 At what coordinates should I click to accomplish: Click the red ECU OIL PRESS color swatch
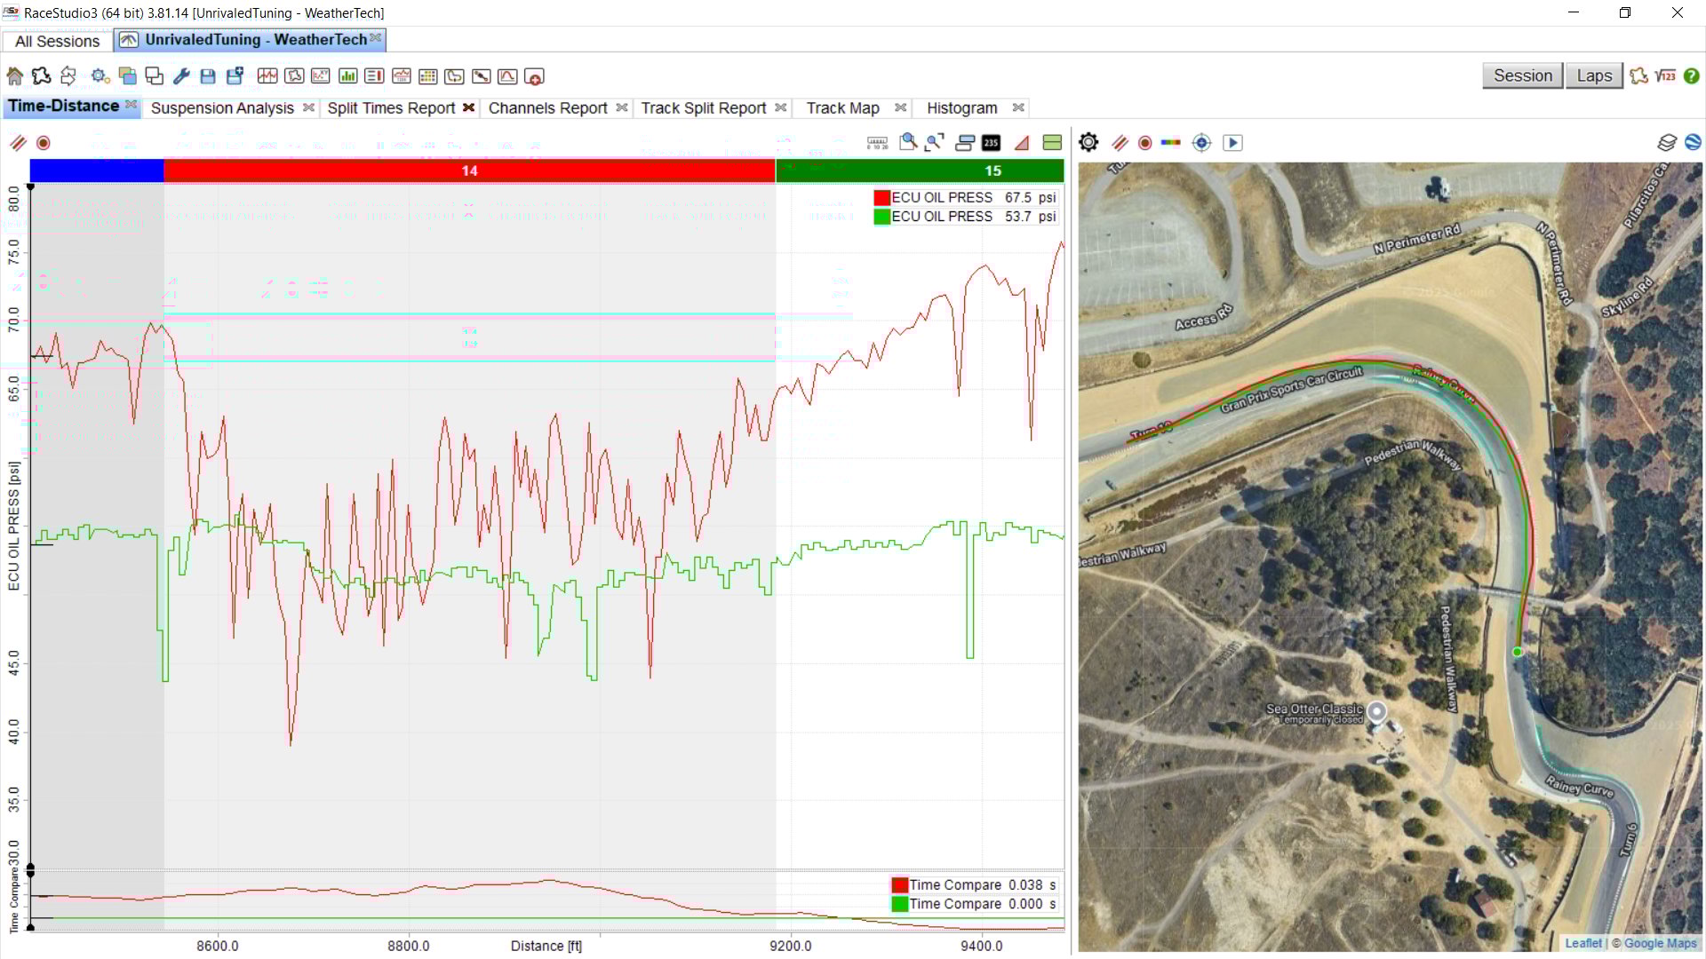881,198
